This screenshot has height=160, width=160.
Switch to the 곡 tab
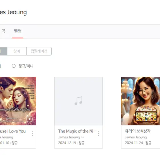coord(3,31)
